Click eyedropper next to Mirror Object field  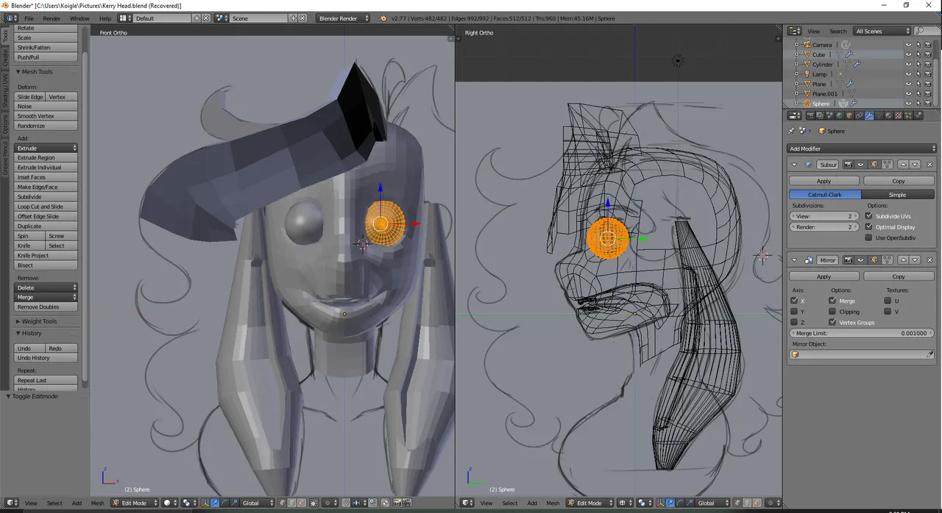point(929,354)
